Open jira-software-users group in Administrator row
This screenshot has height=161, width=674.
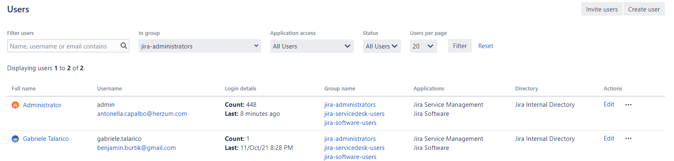click(350, 123)
